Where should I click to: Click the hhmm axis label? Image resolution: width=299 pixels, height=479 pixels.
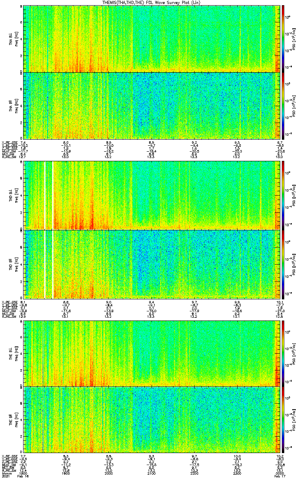point(6,473)
